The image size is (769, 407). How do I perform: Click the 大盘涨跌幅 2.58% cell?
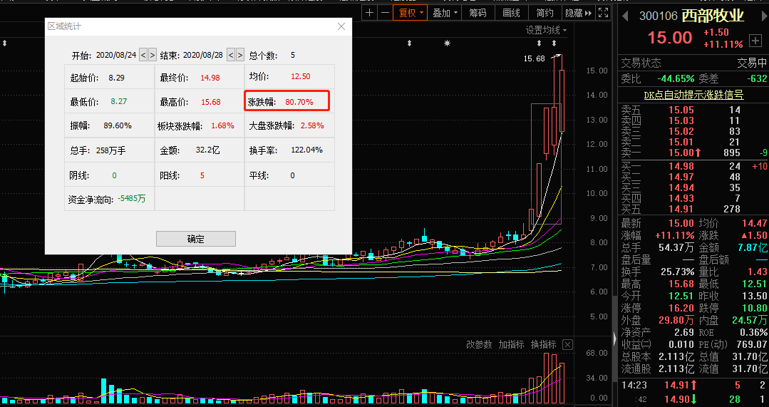coord(289,125)
